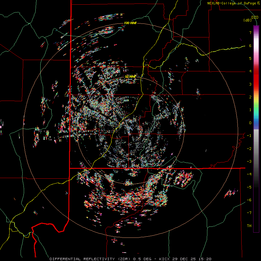Click the TH label below the color scale

point(249,226)
